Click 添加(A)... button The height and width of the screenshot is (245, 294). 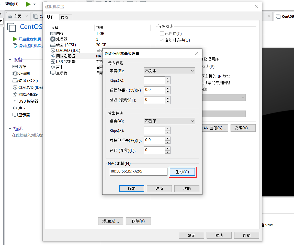click(111, 221)
